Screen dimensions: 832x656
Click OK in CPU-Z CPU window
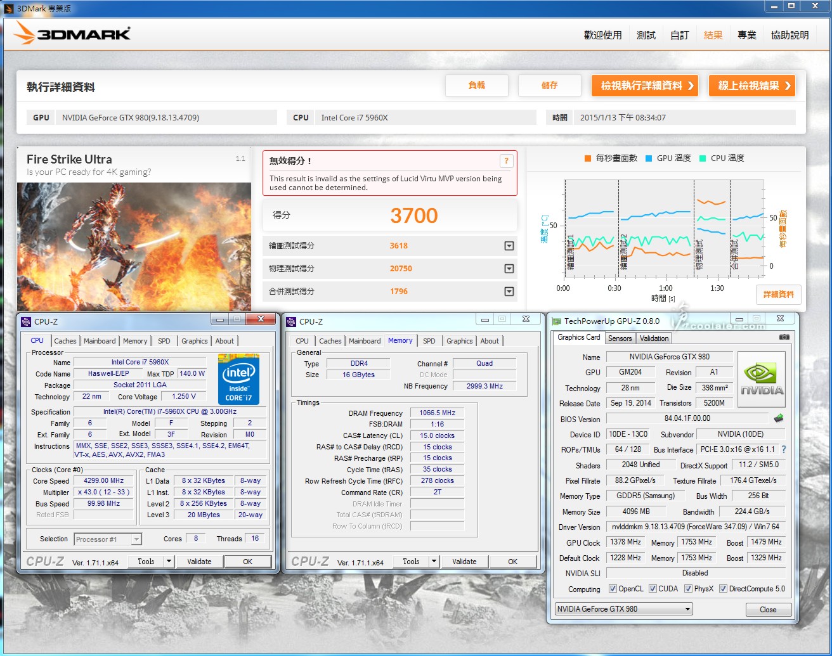coord(247,562)
